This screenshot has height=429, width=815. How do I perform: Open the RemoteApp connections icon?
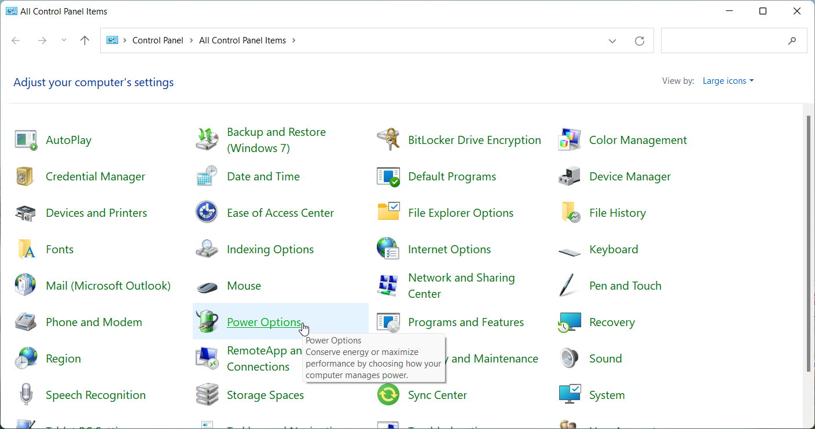(x=207, y=358)
